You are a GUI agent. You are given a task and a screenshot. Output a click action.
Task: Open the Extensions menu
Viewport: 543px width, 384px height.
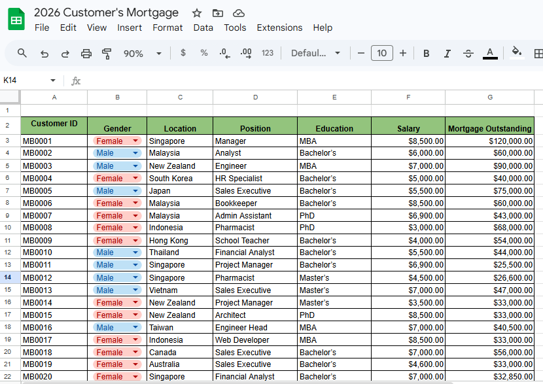[279, 27]
